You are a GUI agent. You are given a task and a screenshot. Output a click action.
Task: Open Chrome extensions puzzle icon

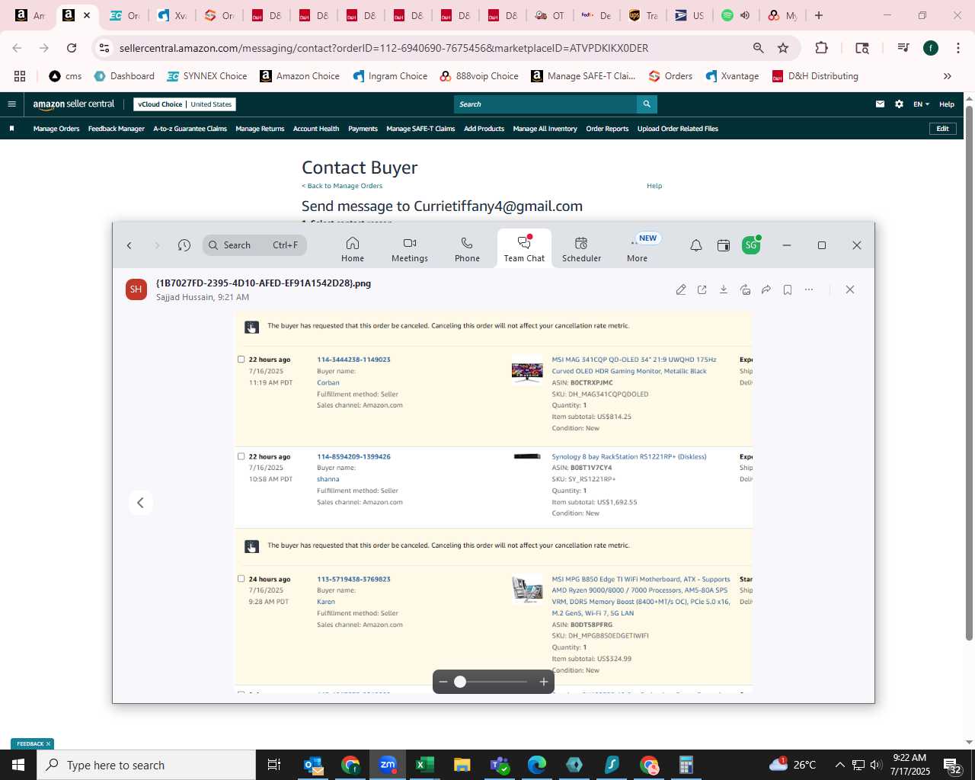tap(821, 48)
